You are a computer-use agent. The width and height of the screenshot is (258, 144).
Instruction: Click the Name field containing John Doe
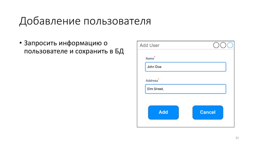185,67
